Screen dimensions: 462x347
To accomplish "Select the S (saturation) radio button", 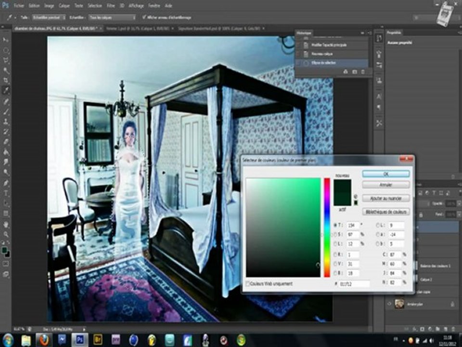I will pyautogui.click(x=335, y=235).
